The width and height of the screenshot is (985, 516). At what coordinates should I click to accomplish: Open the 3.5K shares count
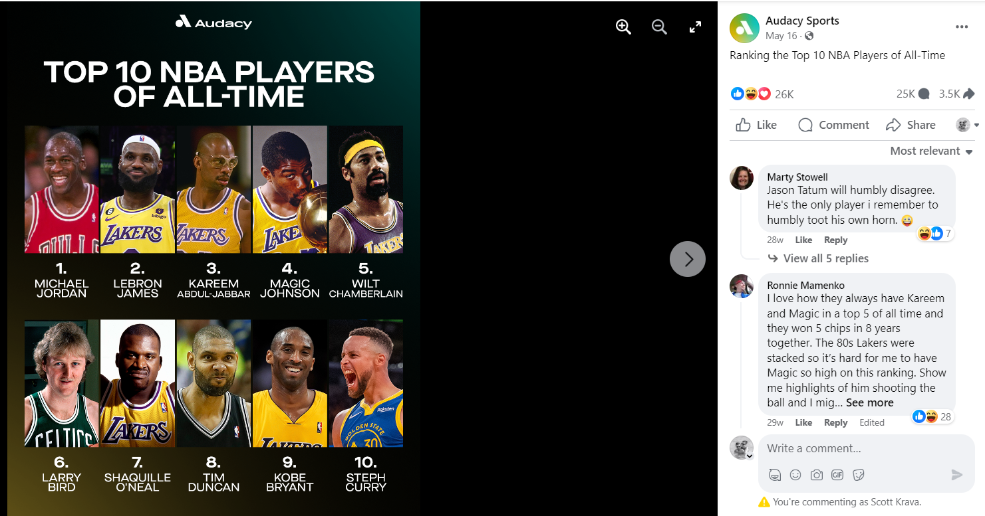956,94
